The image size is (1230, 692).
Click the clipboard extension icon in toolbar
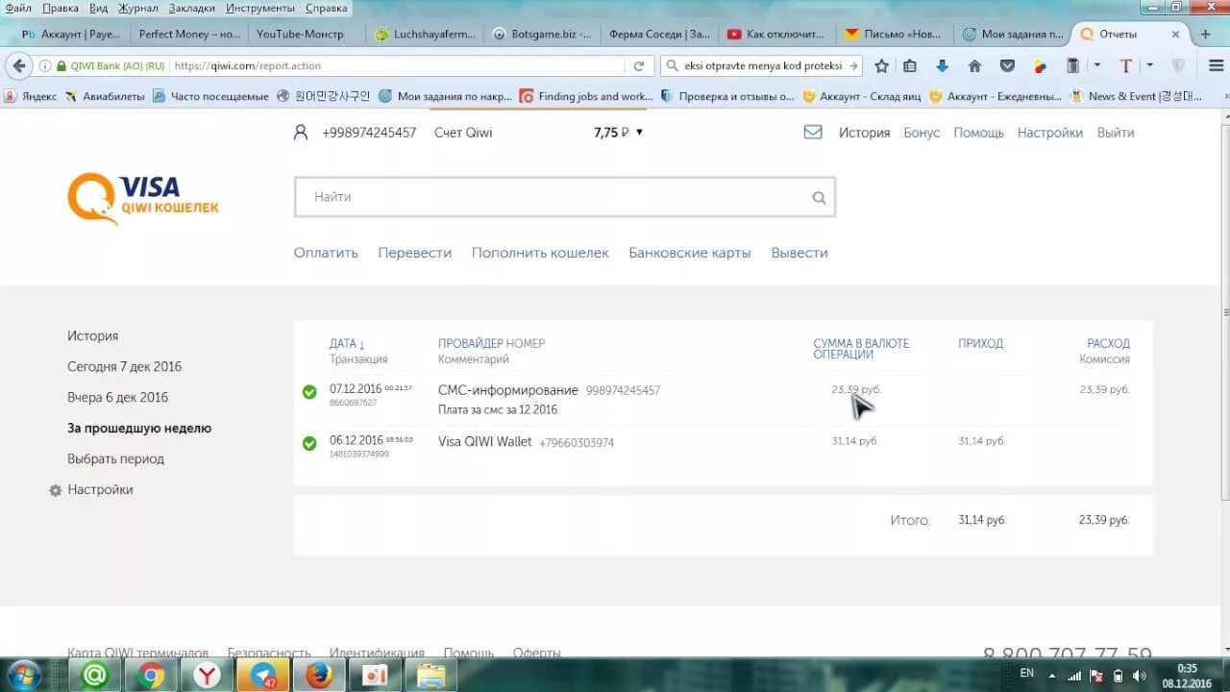[x=1073, y=66]
